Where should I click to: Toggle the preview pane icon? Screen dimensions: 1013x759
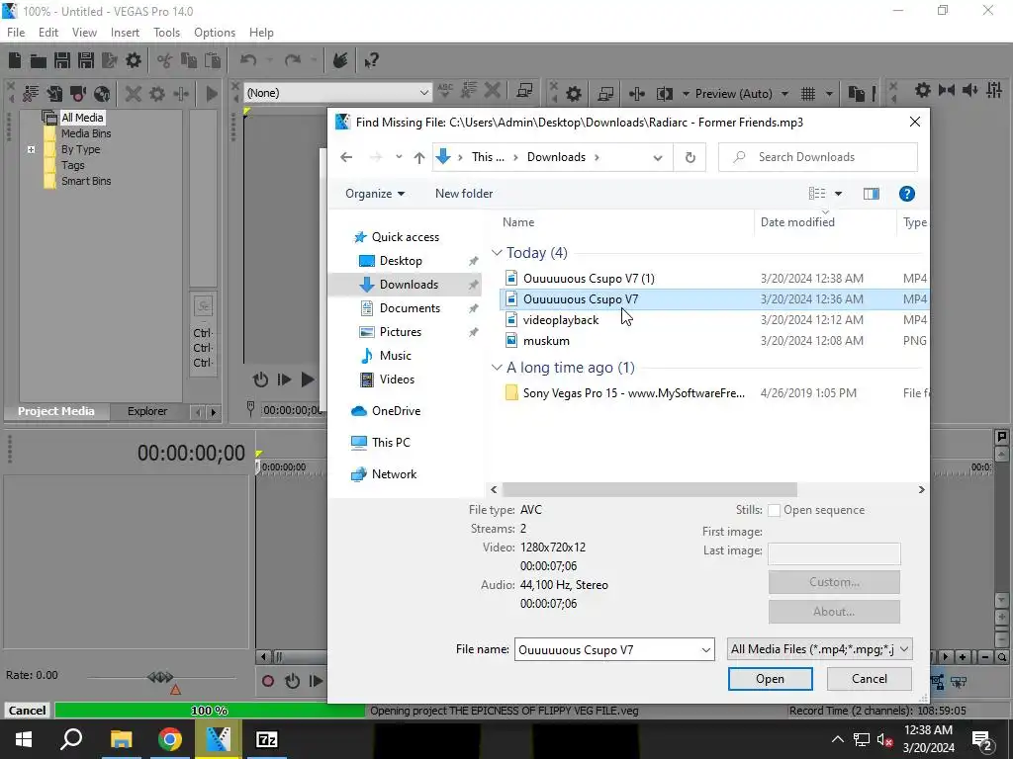[x=871, y=194]
